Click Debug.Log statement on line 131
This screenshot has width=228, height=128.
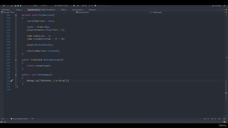click(x=48, y=81)
